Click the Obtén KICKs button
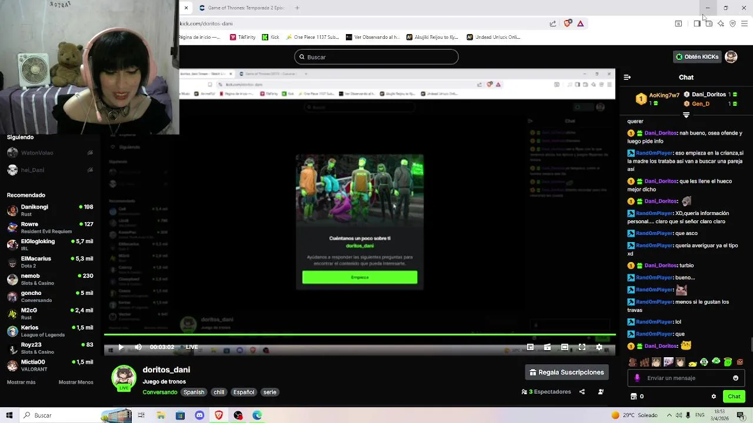This screenshot has height=423, width=753. tap(697, 57)
